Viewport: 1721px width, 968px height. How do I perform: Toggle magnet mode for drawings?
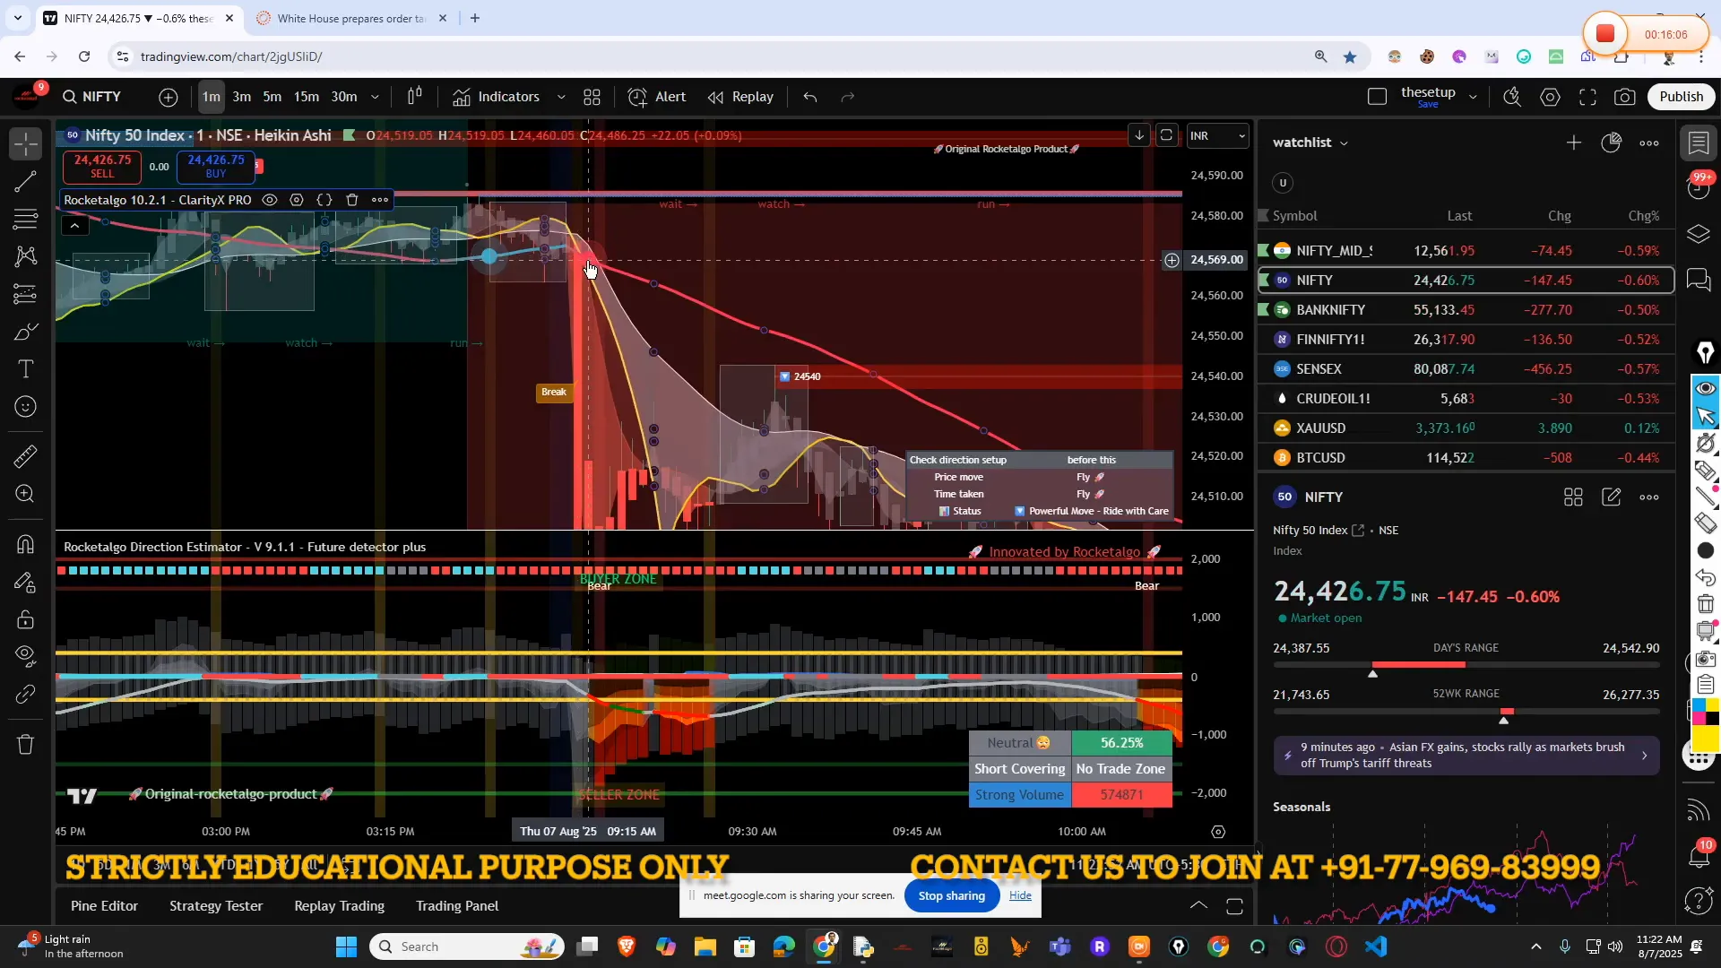pos(26,544)
